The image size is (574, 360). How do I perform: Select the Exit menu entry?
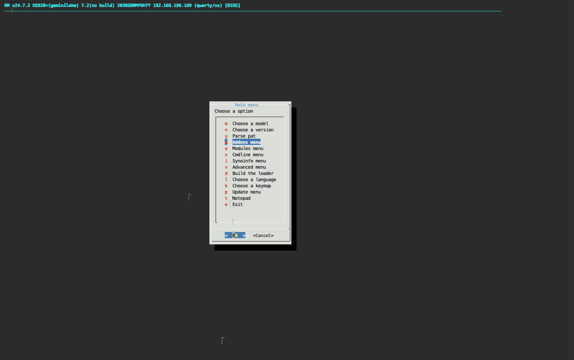(237, 205)
